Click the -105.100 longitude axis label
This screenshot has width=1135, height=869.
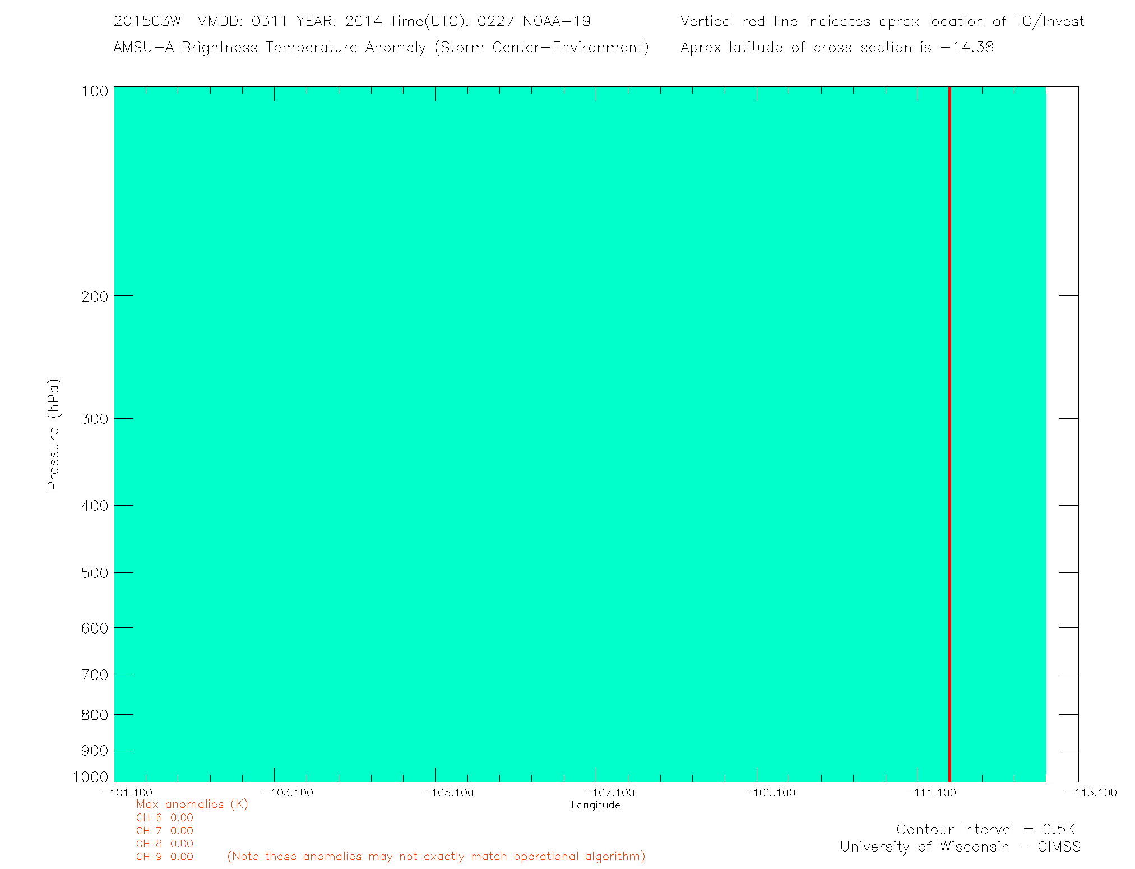click(x=448, y=793)
